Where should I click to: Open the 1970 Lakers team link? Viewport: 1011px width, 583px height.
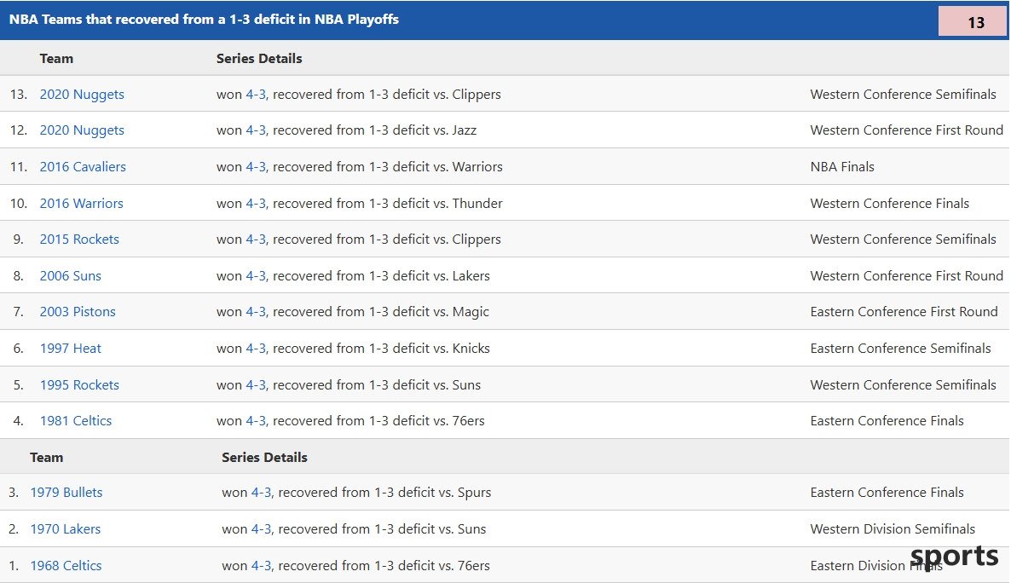[65, 528]
